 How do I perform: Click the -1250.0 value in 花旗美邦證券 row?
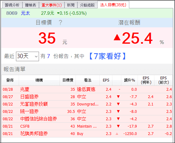(130, 134)
